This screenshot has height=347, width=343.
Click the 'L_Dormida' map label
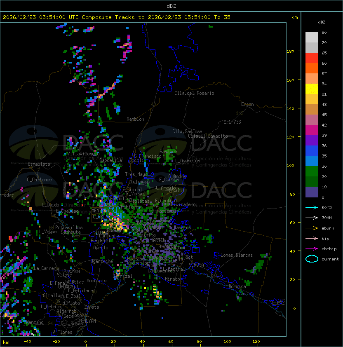pyautogui.click(x=235, y=286)
